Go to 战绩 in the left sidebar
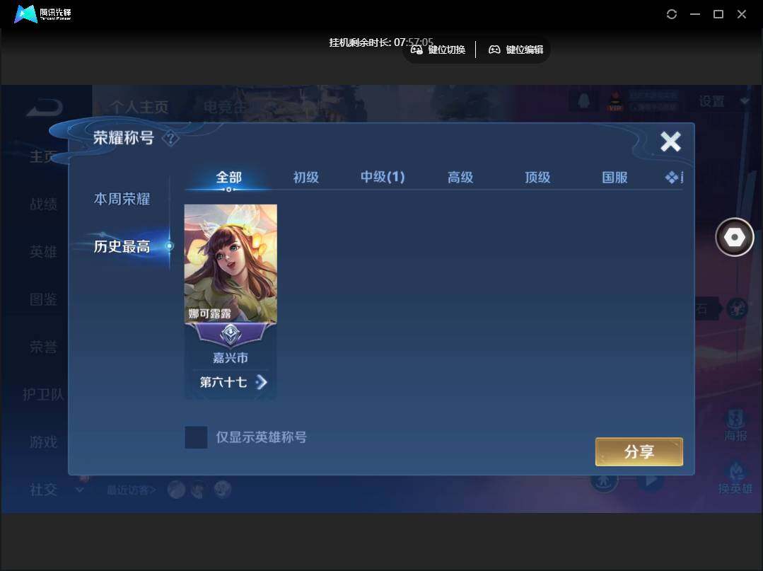 tap(42, 204)
